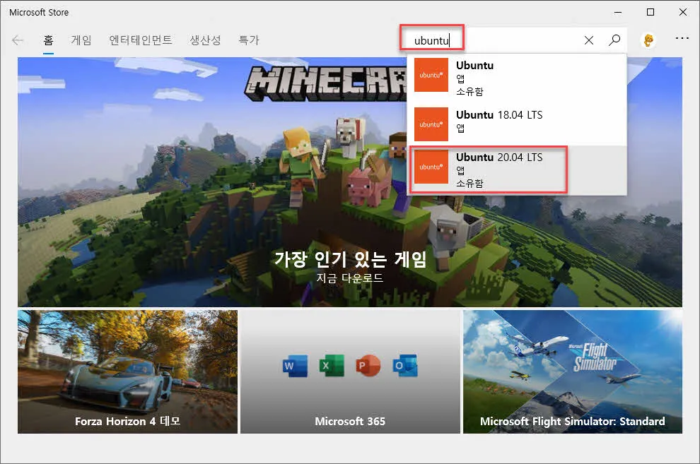Image resolution: width=700 pixels, height=464 pixels.
Task: Open the Minecraft 가장 인기 있는 게임 banner
Action: click(x=350, y=182)
